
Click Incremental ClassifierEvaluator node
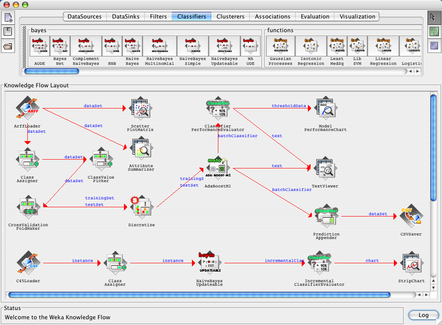319,263
